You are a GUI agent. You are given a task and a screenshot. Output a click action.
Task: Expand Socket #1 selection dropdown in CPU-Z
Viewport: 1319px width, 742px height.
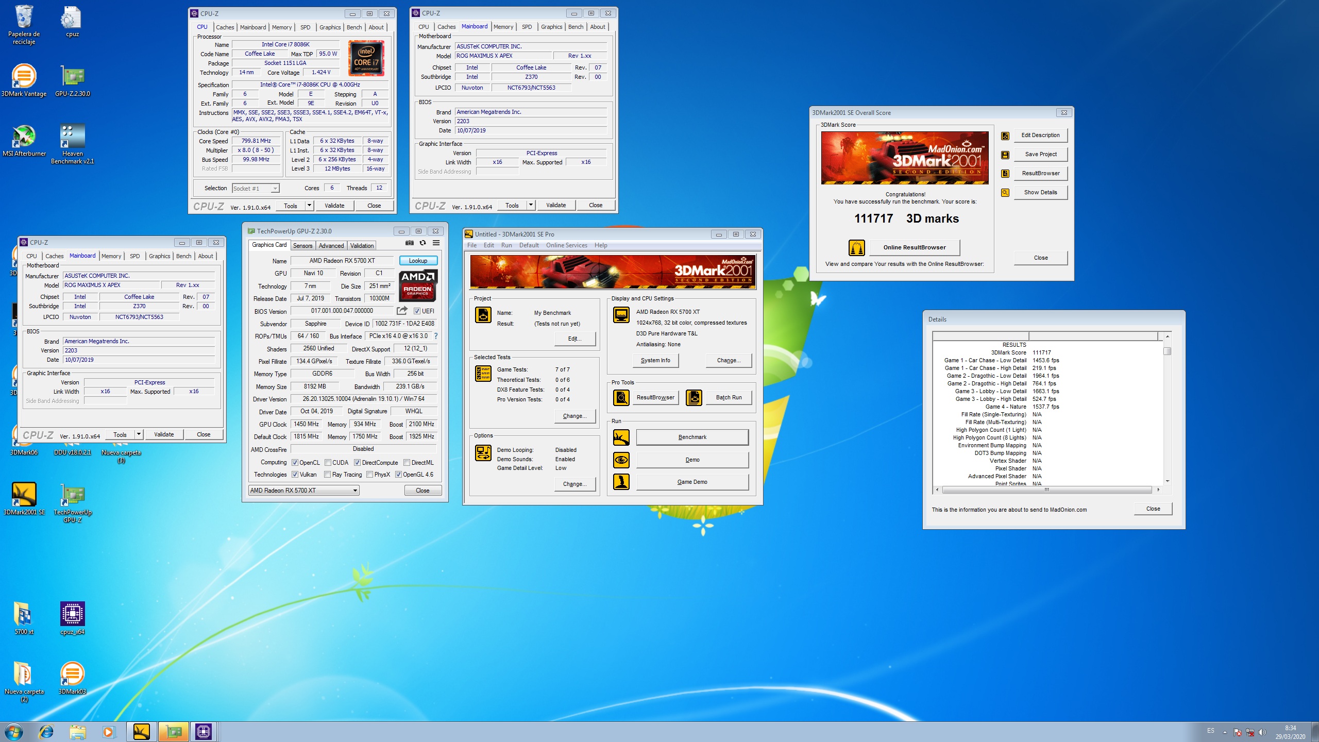coord(275,189)
